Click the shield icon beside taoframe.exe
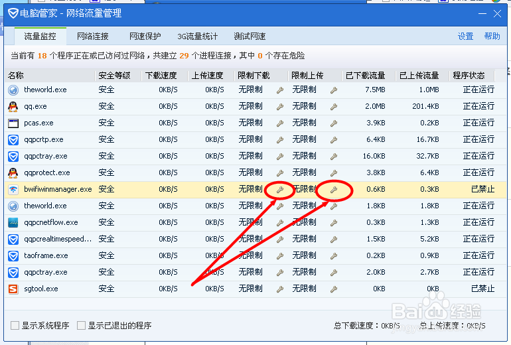The height and width of the screenshot is (345, 511). [x=13, y=255]
